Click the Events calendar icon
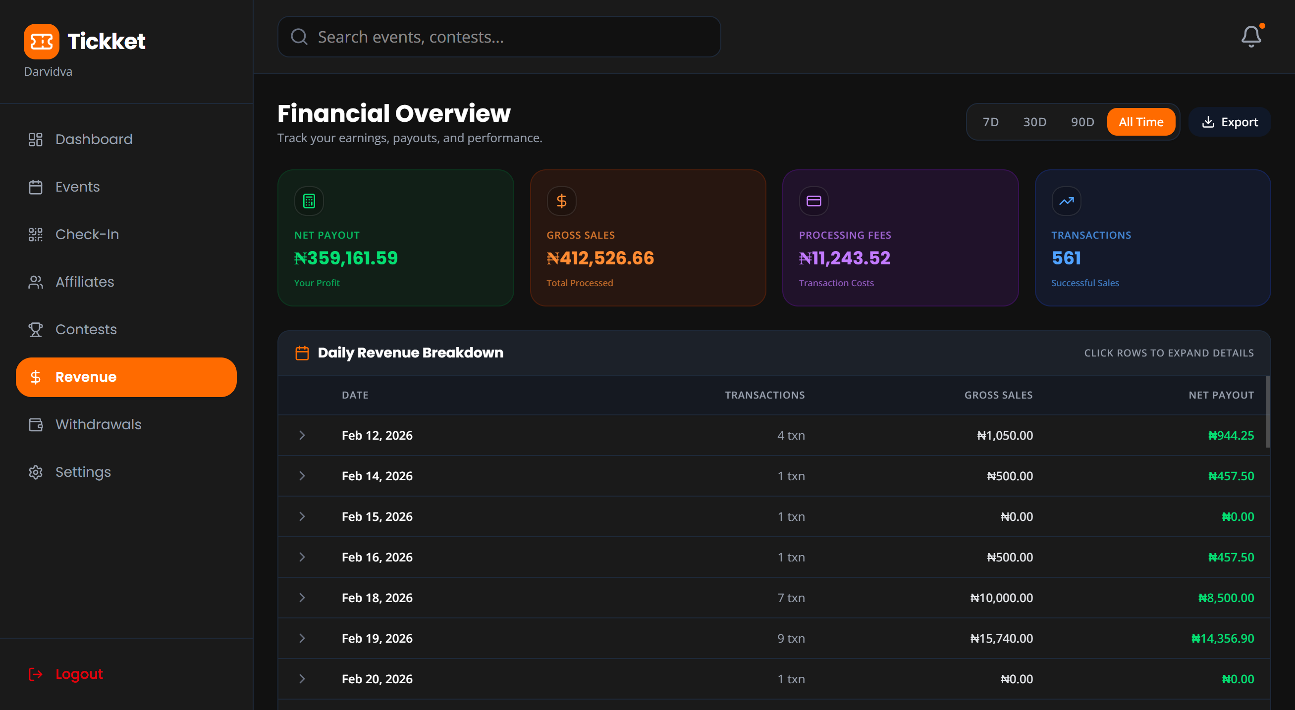Screen dimensions: 1295x710 click(x=35, y=187)
